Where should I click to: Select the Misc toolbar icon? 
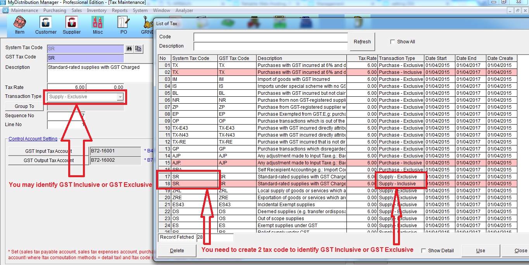tap(98, 25)
